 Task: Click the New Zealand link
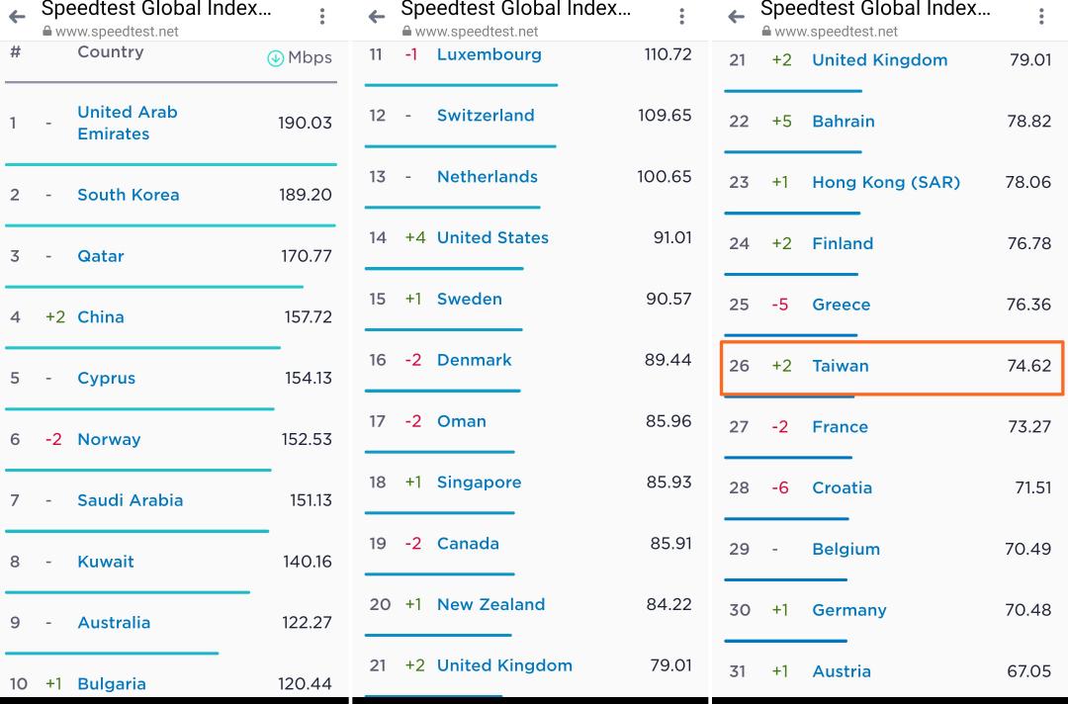[490, 605]
